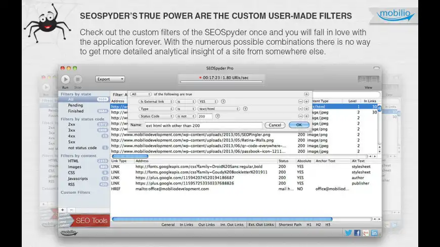The width and height of the screenshot is (440, 247).
Task: Delete a custom filter with minus button
Action: coord(71,210)
